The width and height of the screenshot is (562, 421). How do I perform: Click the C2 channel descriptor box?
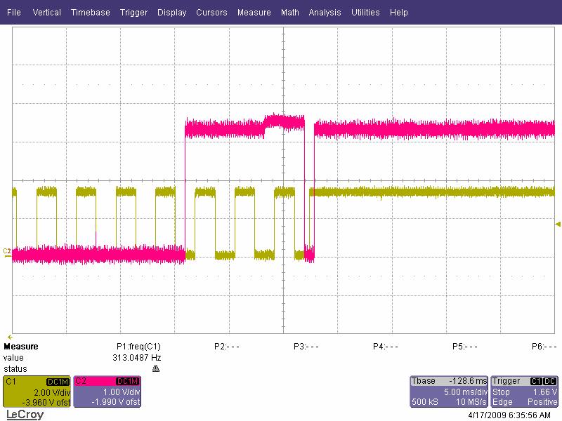(107, 392)
